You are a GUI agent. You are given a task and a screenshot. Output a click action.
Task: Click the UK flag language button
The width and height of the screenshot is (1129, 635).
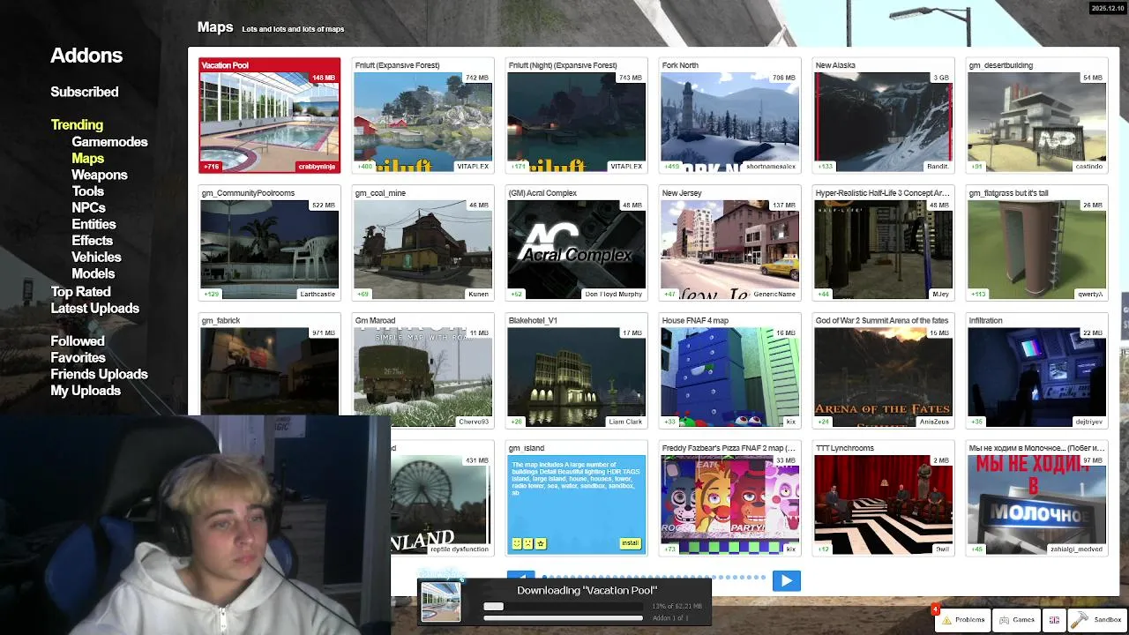1054,620
